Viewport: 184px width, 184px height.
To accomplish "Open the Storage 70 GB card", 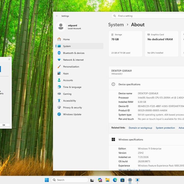I will click(125, 44).
